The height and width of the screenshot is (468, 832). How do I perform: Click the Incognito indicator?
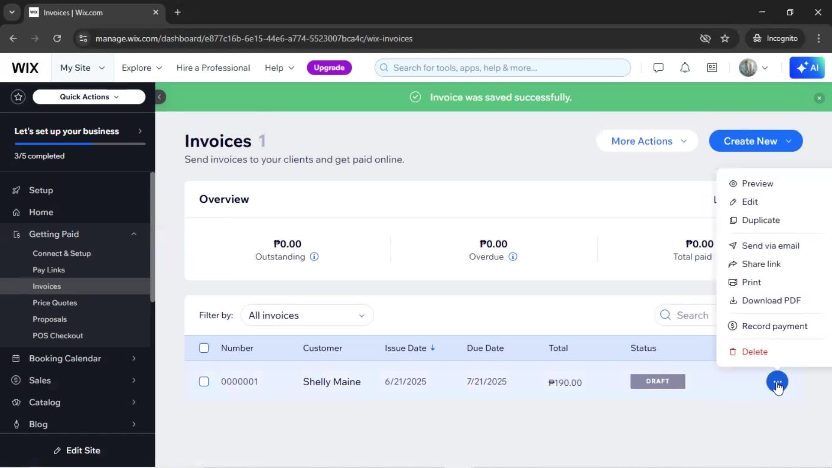(x=775, y=39)
